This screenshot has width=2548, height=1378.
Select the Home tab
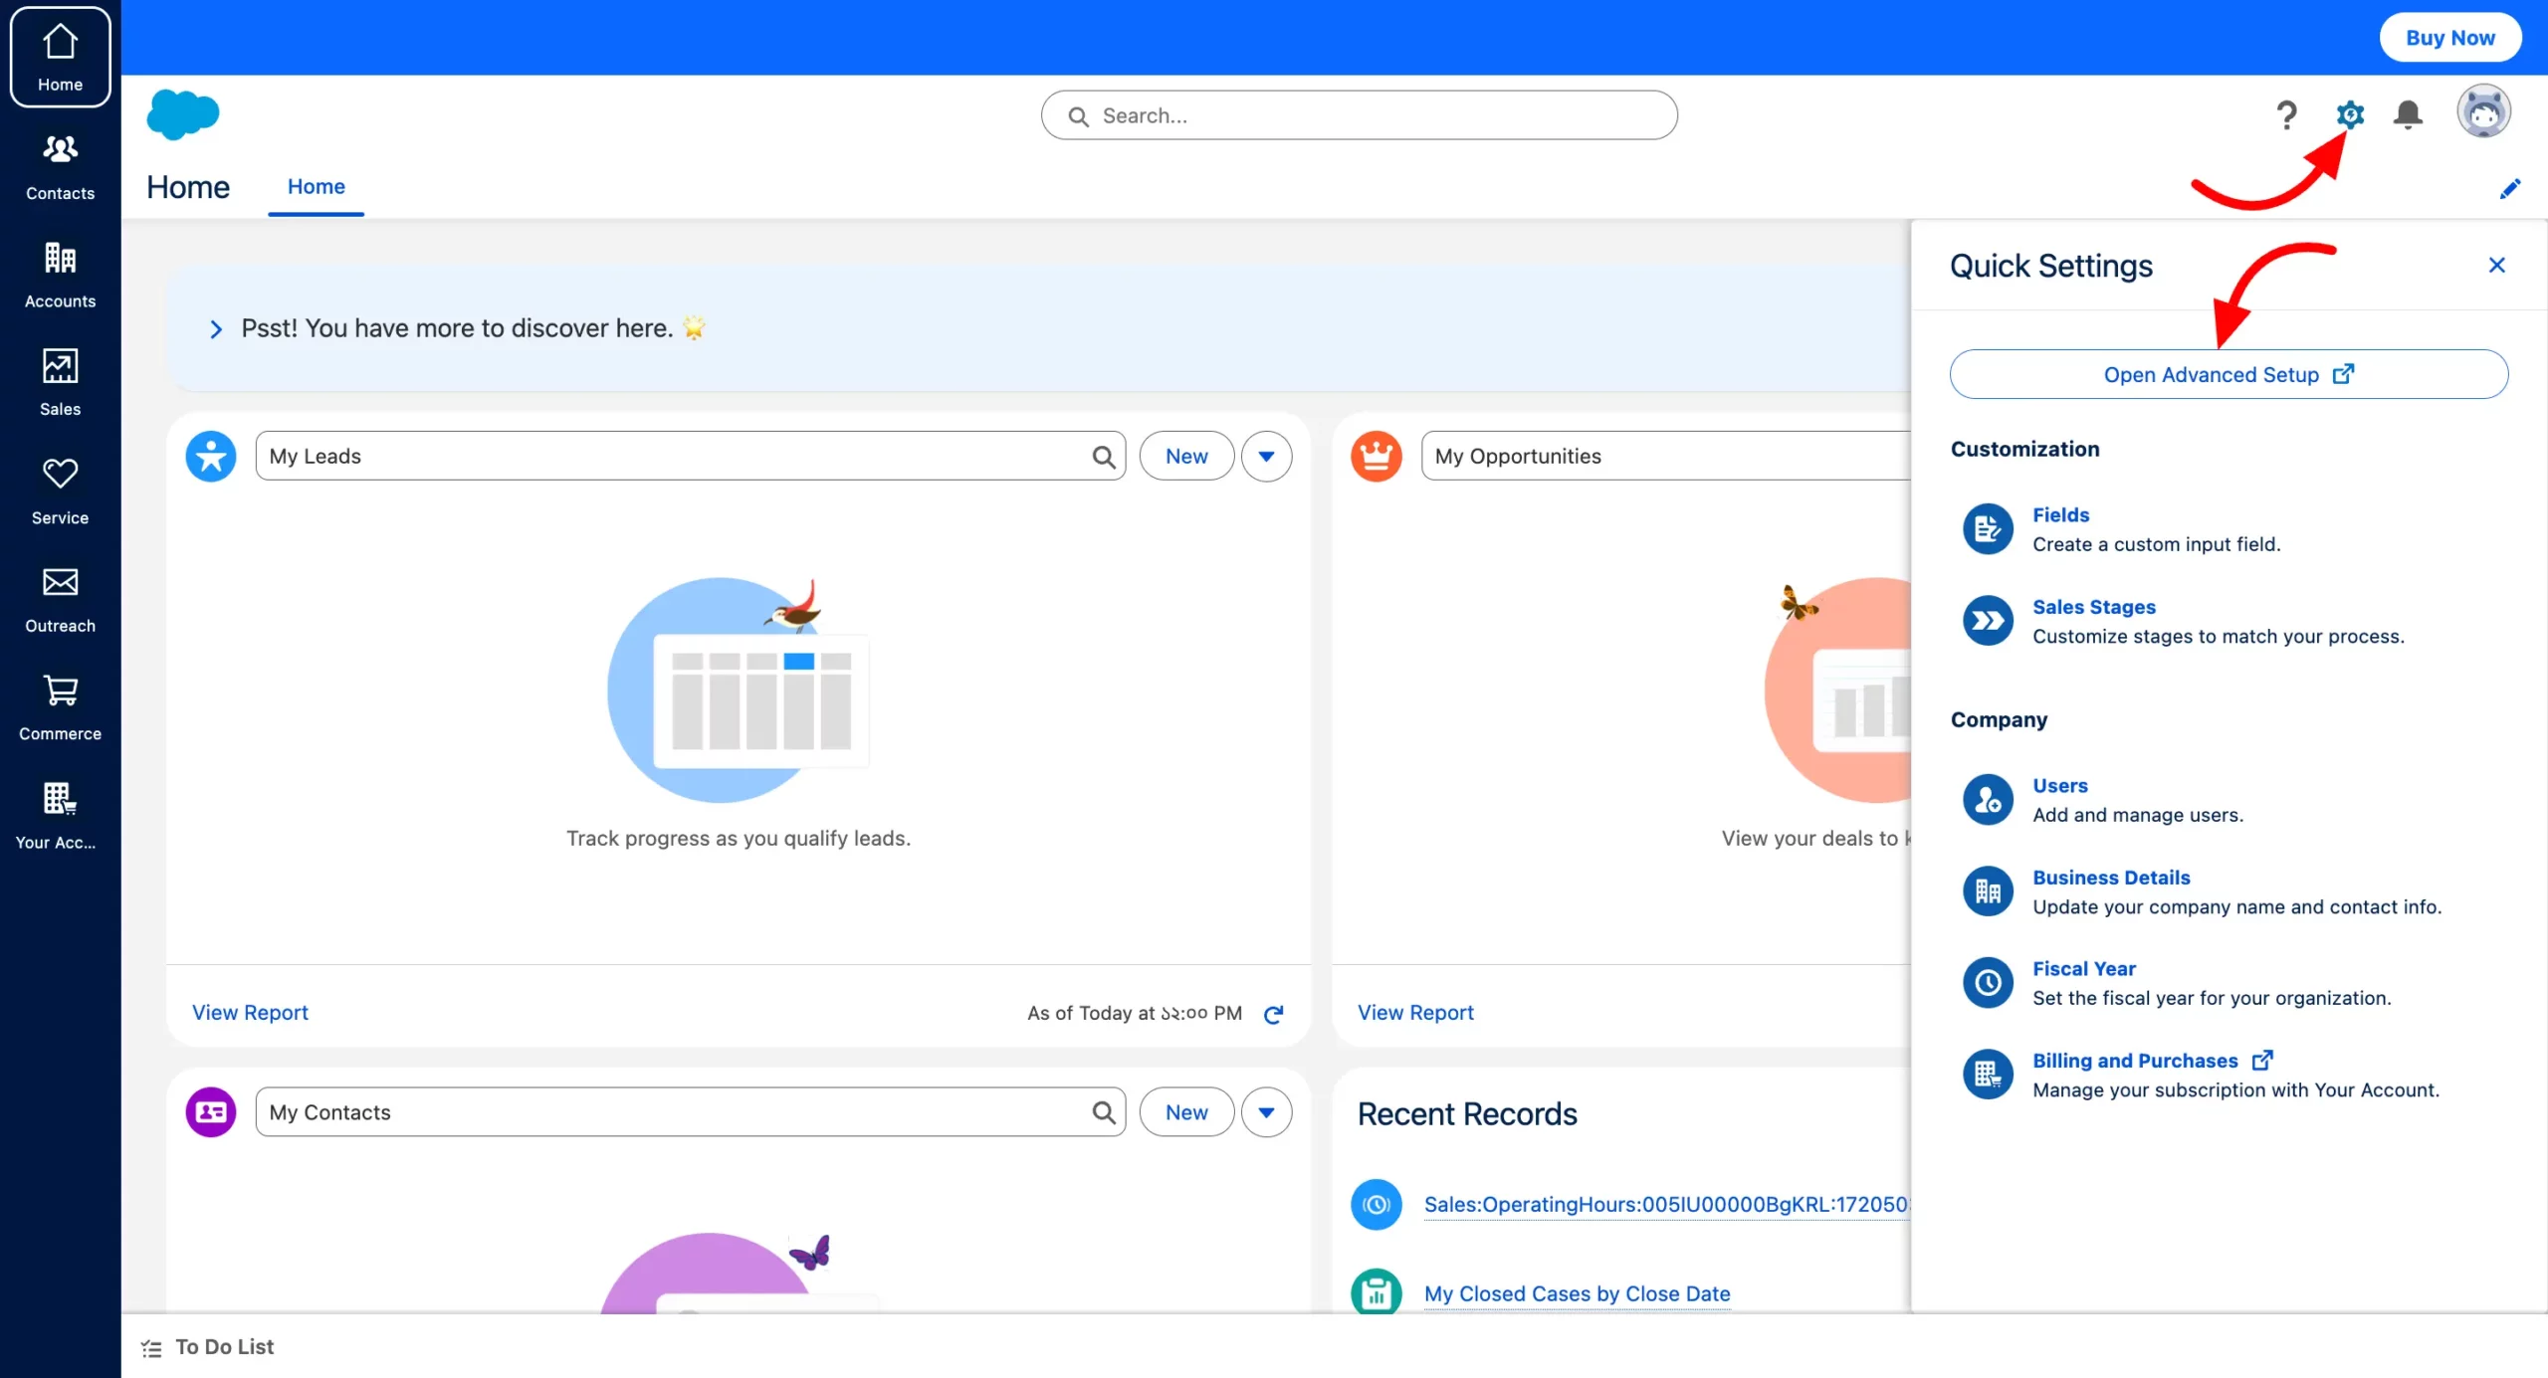coord(316,186)
